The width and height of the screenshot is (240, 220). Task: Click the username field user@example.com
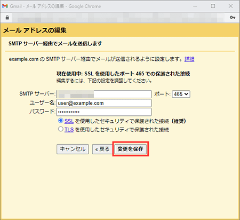click(104, 103)
